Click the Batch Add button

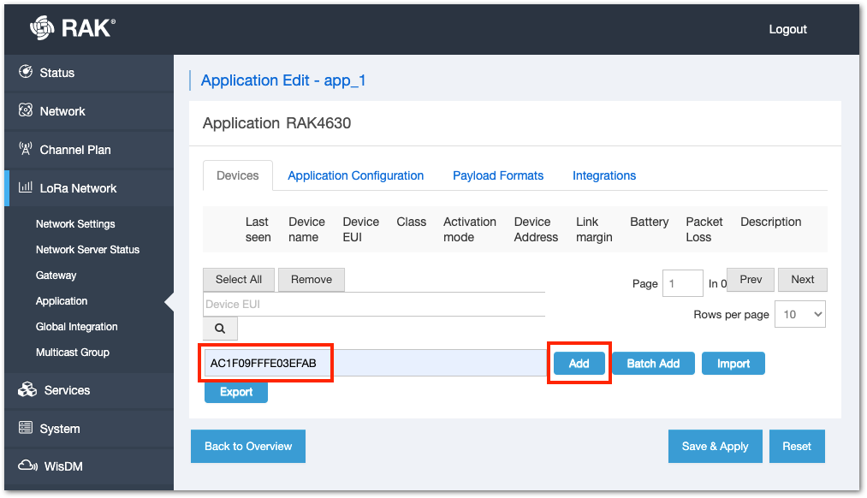653,363
